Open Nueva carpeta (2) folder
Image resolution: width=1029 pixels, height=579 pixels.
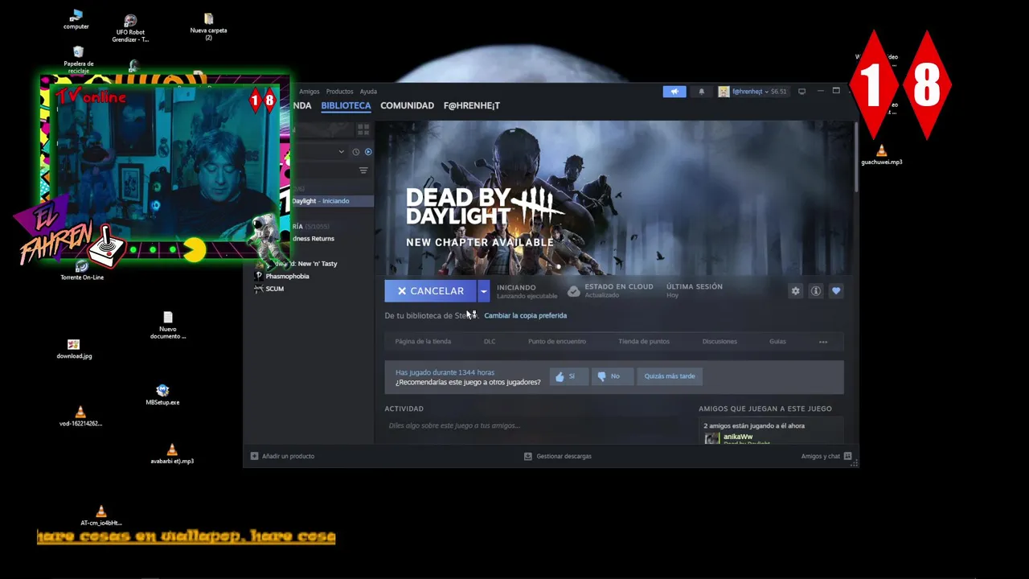tap(208, 27)
